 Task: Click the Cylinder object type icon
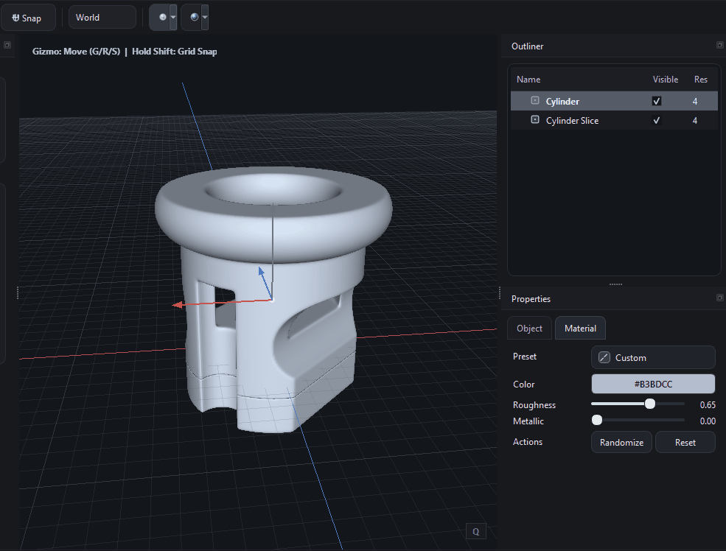[x=535, y=101]
